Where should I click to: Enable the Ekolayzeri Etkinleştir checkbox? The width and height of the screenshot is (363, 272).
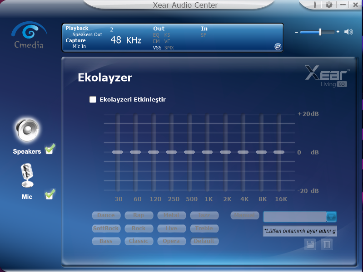[93, 100]
